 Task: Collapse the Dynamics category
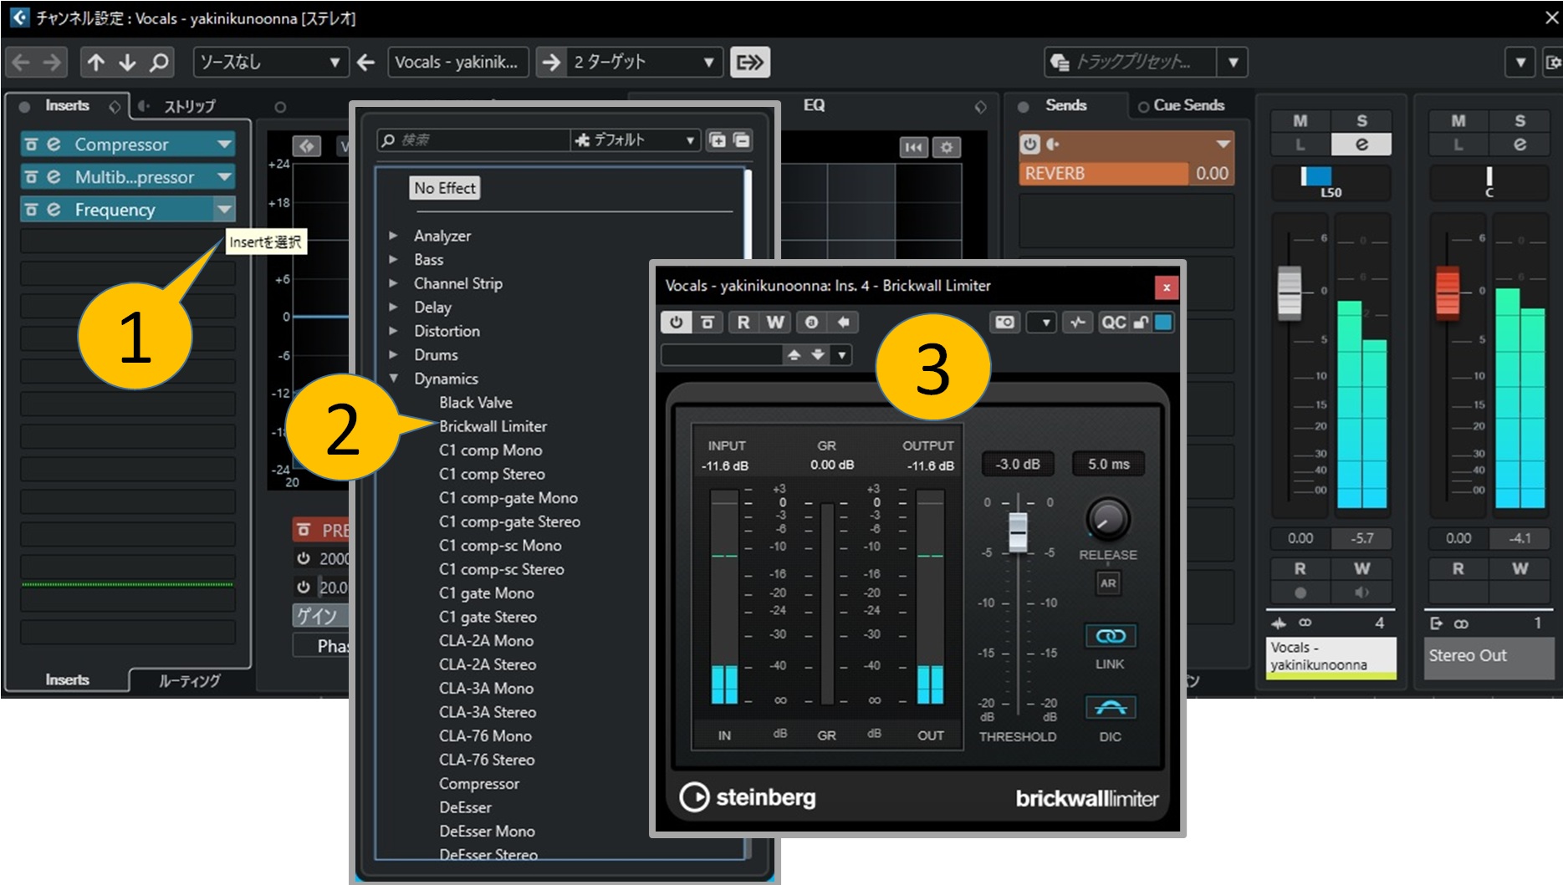pyautogui.click(x=394, y=379)
